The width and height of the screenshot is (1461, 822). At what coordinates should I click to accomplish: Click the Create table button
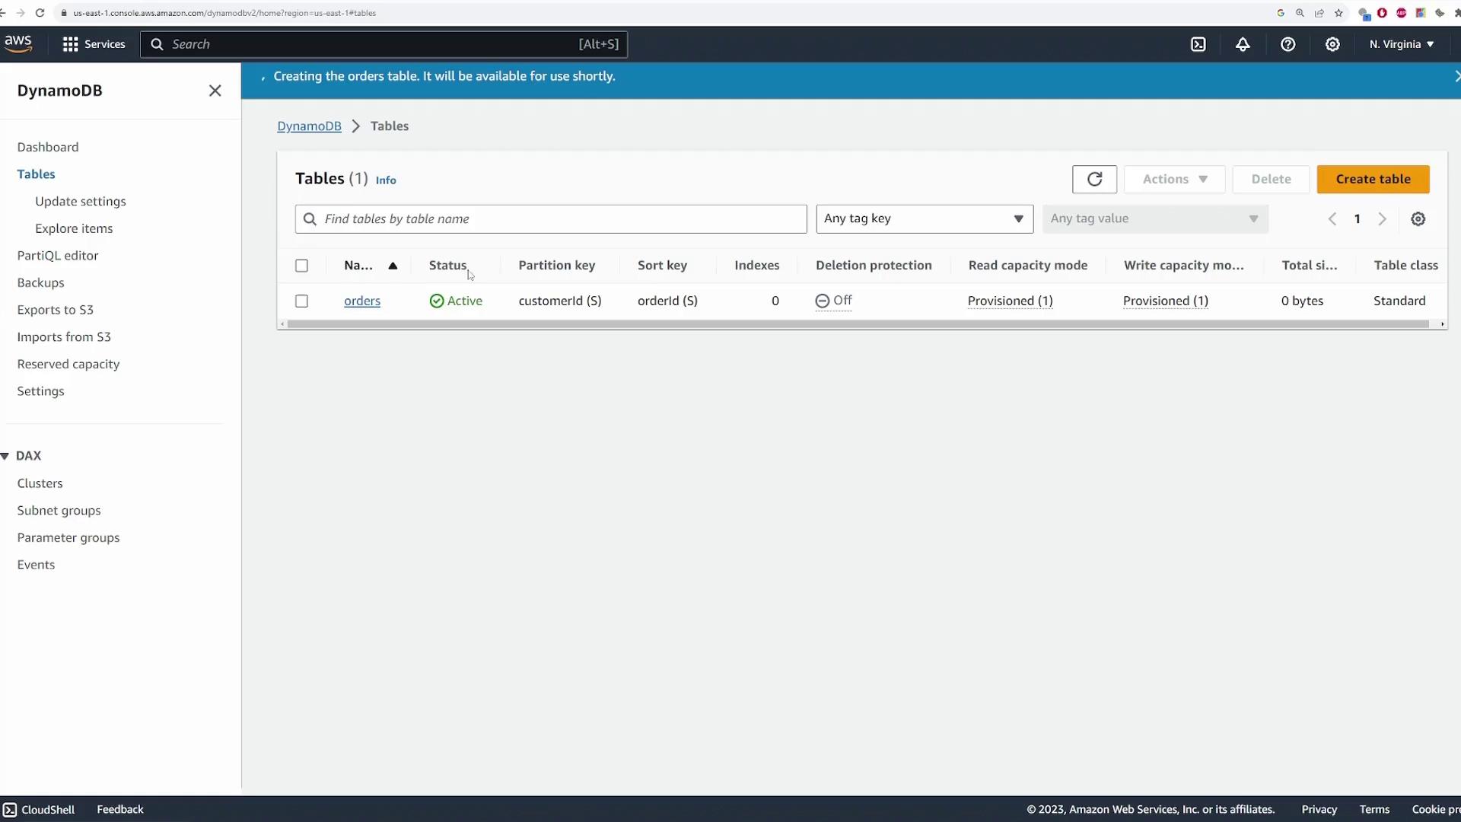(1373, 179)
